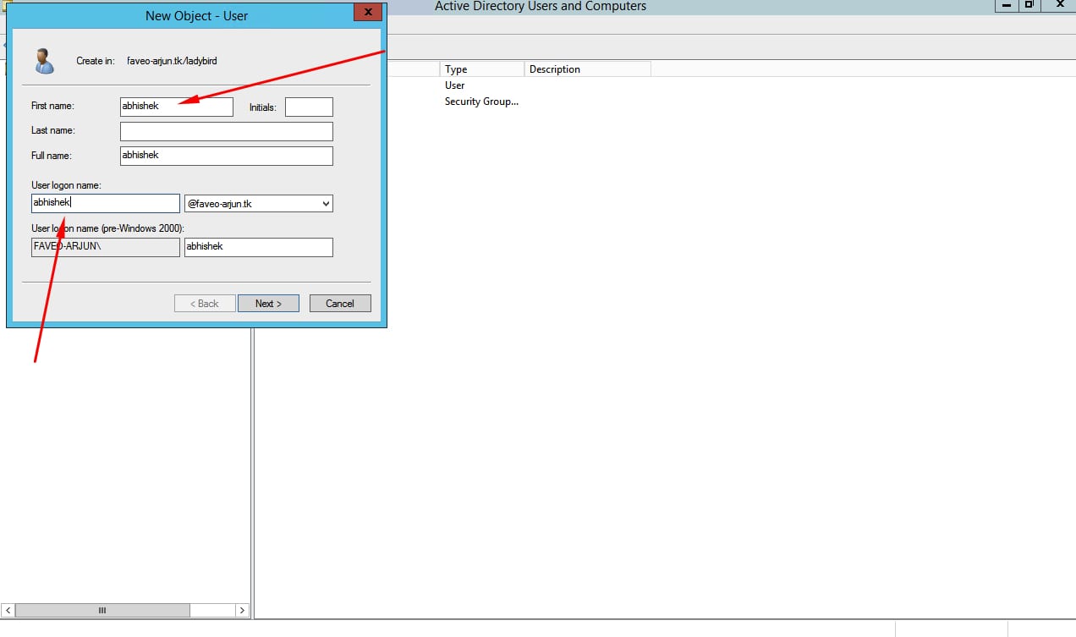
Task: Restore down the Active Directory window
Action: [1029, 5]
